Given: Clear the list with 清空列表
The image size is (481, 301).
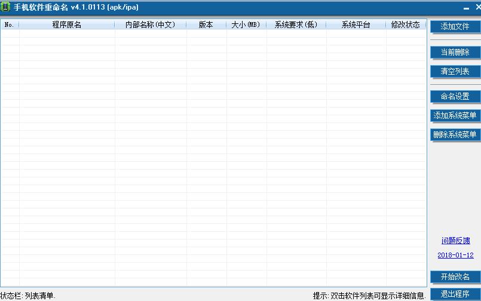Looking at the screenshot, I should [455, 72].
